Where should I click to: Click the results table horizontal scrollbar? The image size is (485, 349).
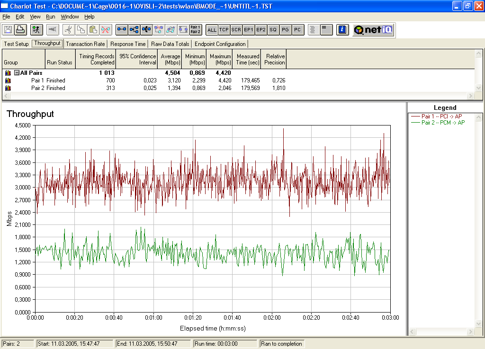coord(237,96)
